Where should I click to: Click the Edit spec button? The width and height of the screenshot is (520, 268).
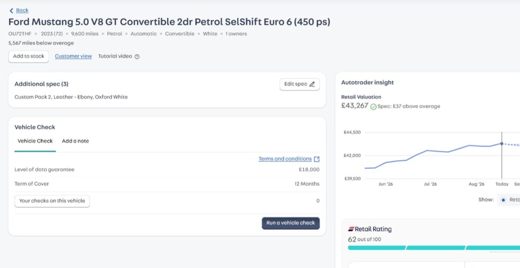coord(299,84)
